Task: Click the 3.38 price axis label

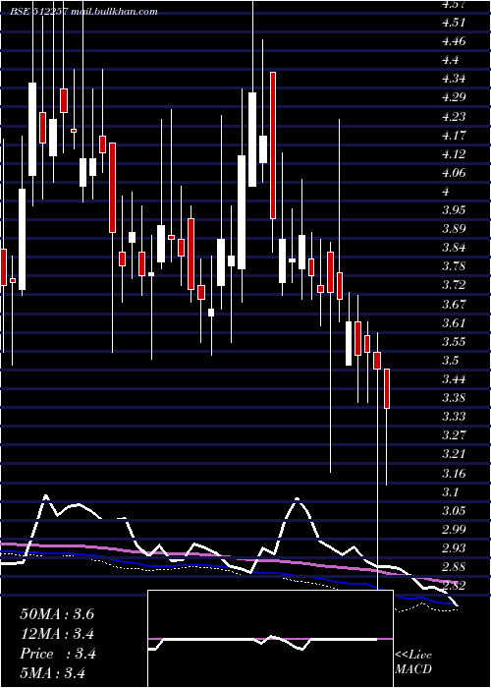Action: coord(454,398)
